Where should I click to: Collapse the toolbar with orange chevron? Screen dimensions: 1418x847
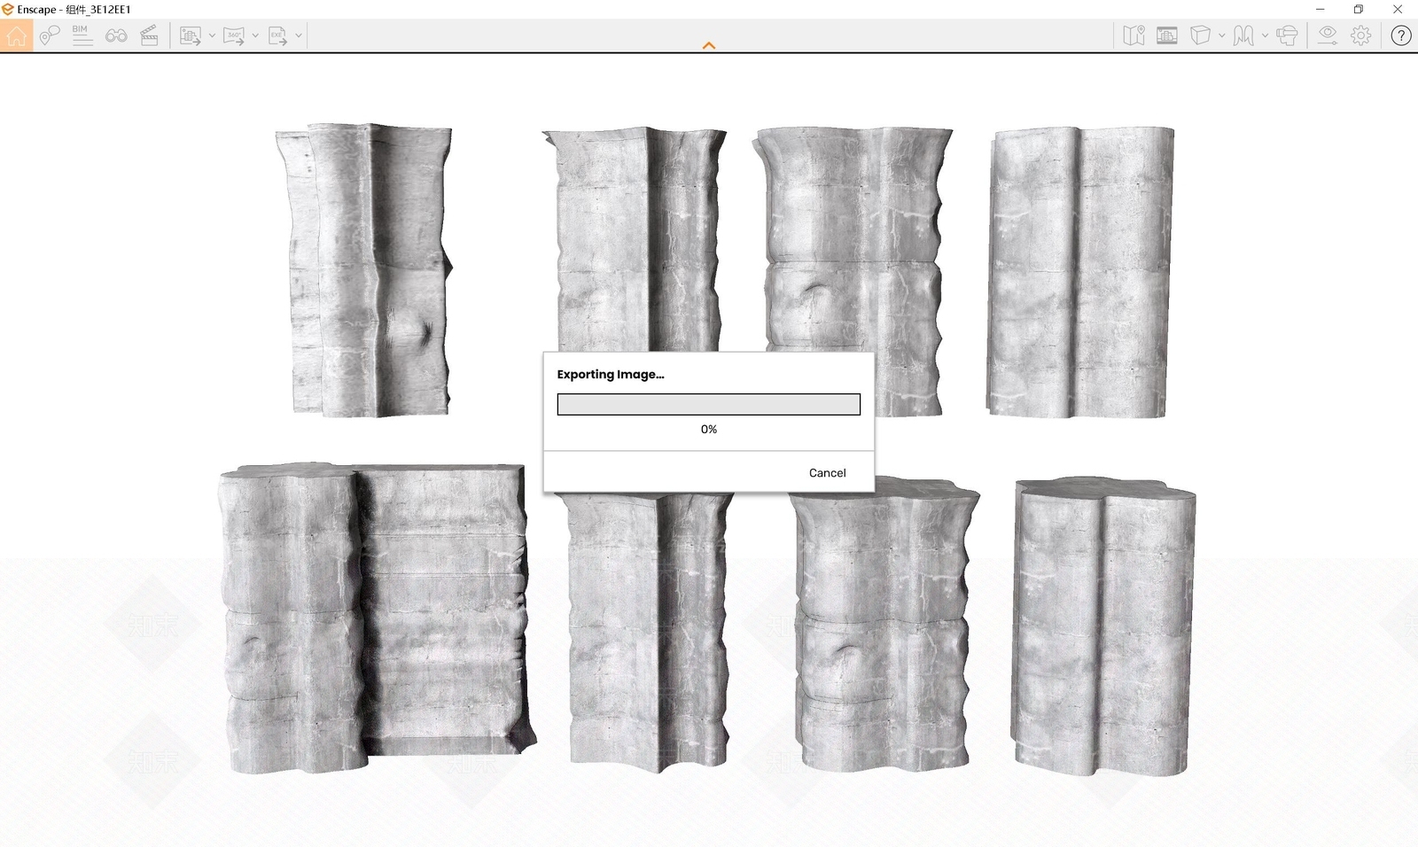coord(709,45)
